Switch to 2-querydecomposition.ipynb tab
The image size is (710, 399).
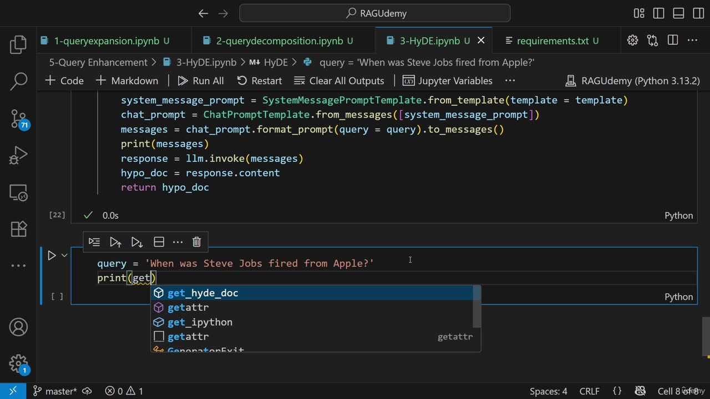point(279,41)
